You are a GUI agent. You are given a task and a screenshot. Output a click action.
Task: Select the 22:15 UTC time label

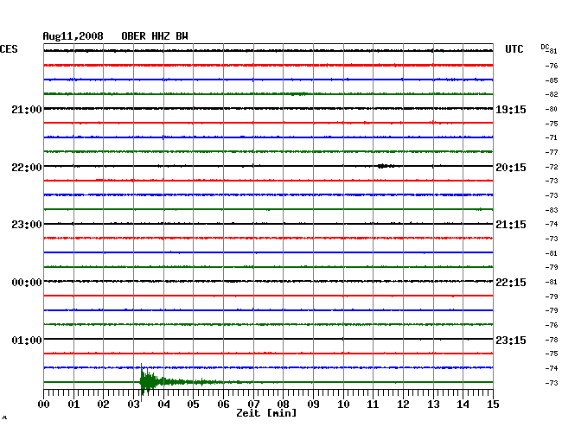511,283
